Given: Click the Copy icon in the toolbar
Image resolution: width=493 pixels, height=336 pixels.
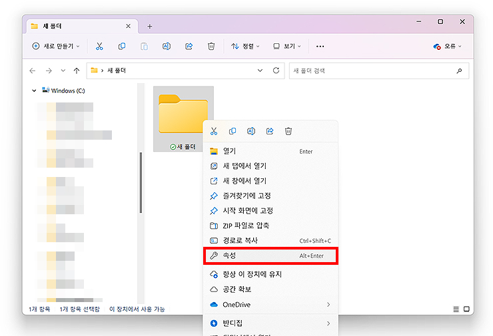Looking at the screenshot, I should 122,47.
